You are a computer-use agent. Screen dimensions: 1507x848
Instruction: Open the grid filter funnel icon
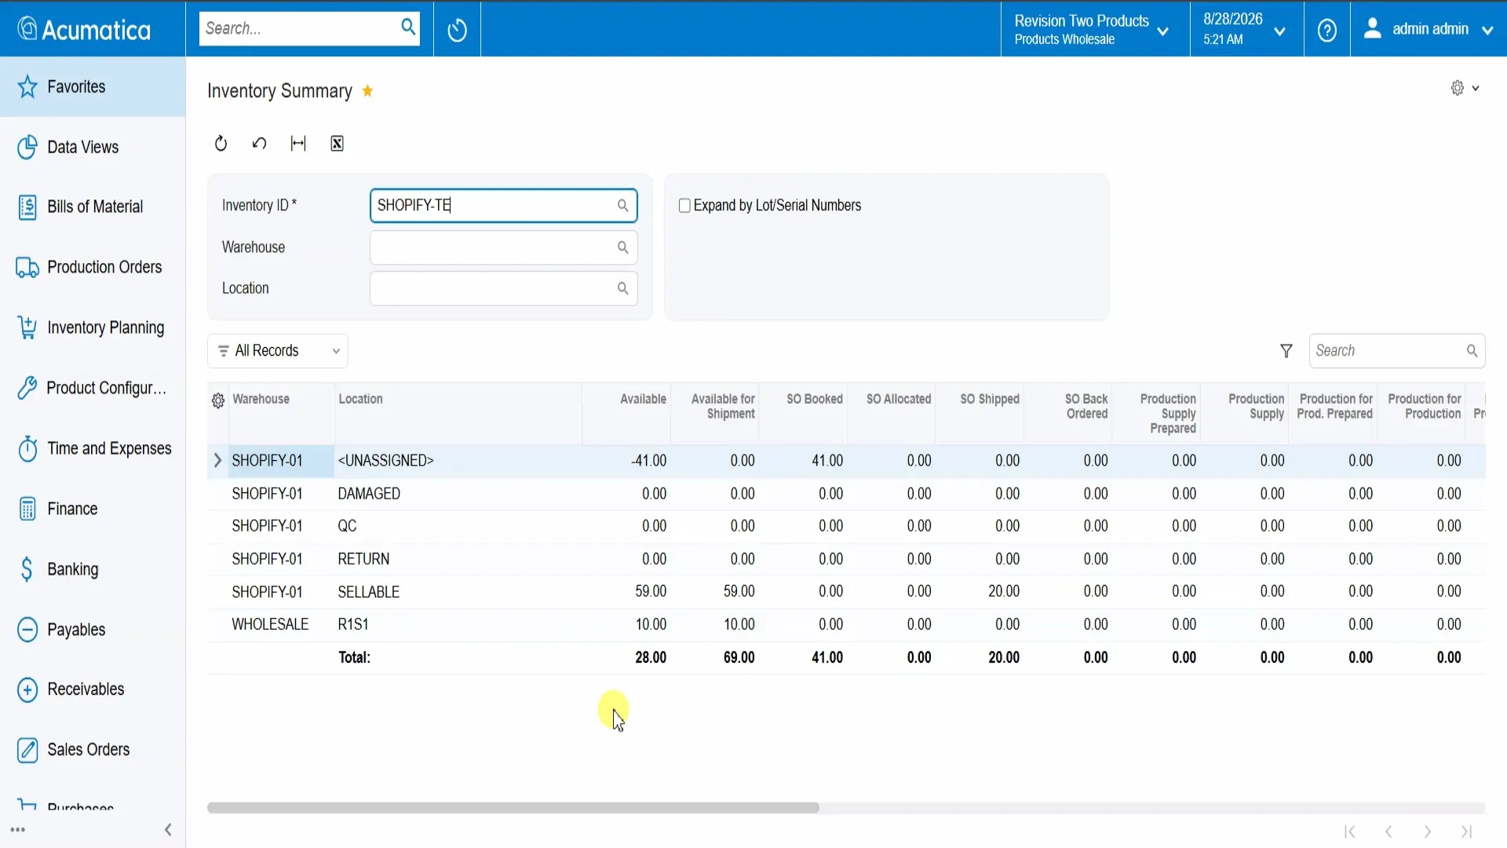coord(1286,351)
